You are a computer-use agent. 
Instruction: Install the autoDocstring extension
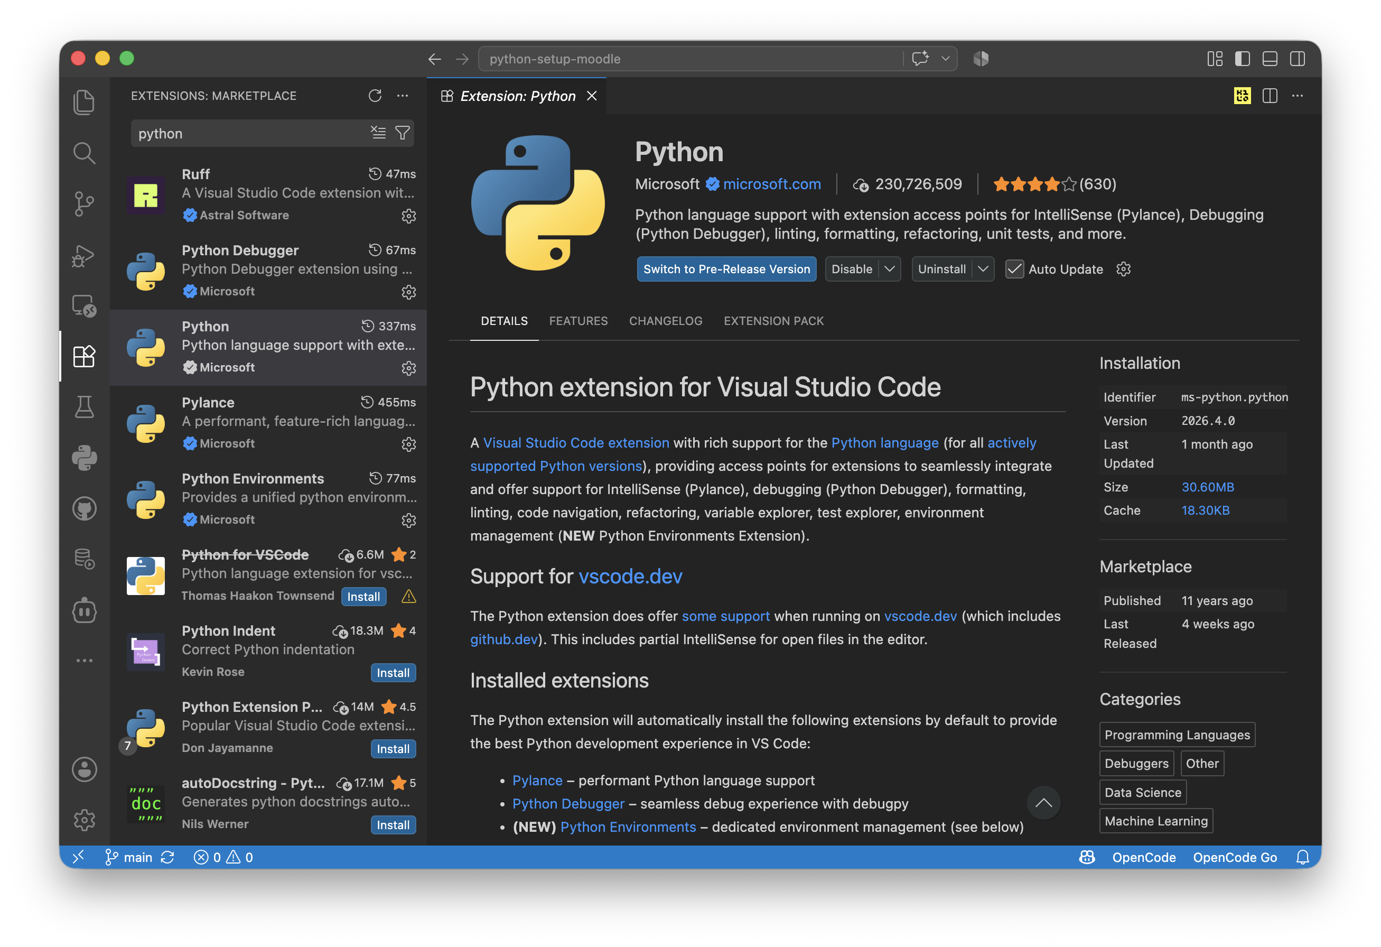click(393, 824)
